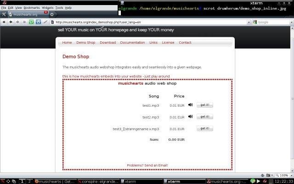This screenshot has width=294, height=184.
Task: Go to the home page via house icon
Action: tap(38, 22)
